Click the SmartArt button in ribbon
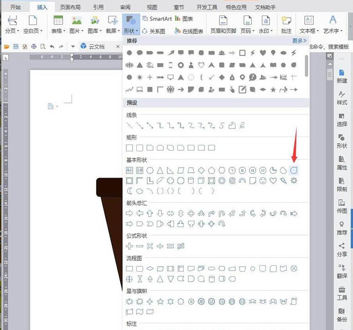 156,19
